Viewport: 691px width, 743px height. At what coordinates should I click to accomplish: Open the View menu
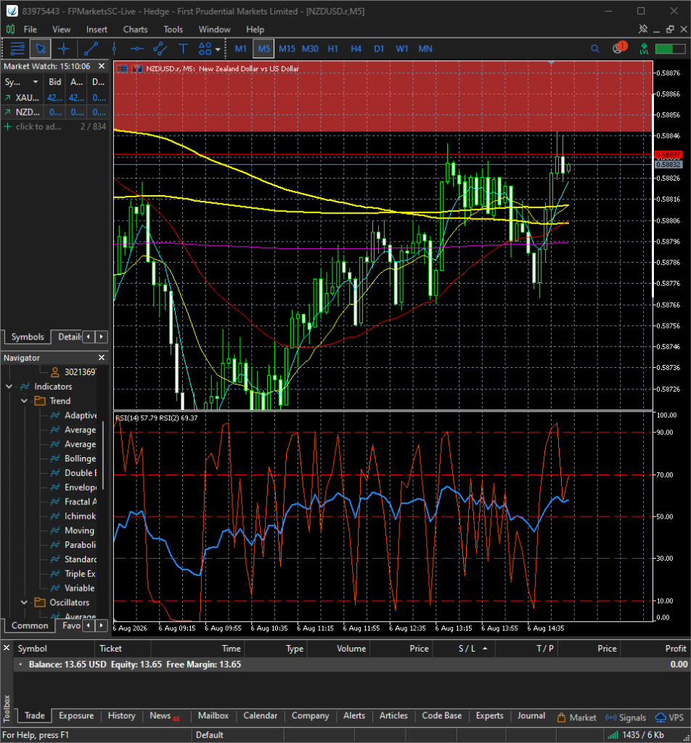pos(61,29)
